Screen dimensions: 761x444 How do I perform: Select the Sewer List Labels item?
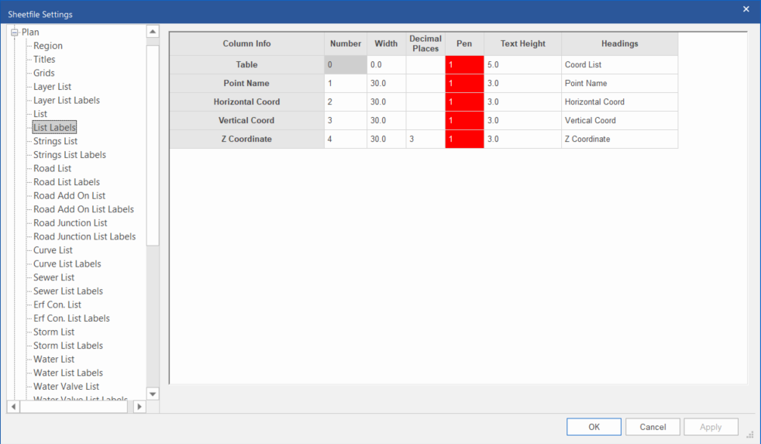pos(68,291)
